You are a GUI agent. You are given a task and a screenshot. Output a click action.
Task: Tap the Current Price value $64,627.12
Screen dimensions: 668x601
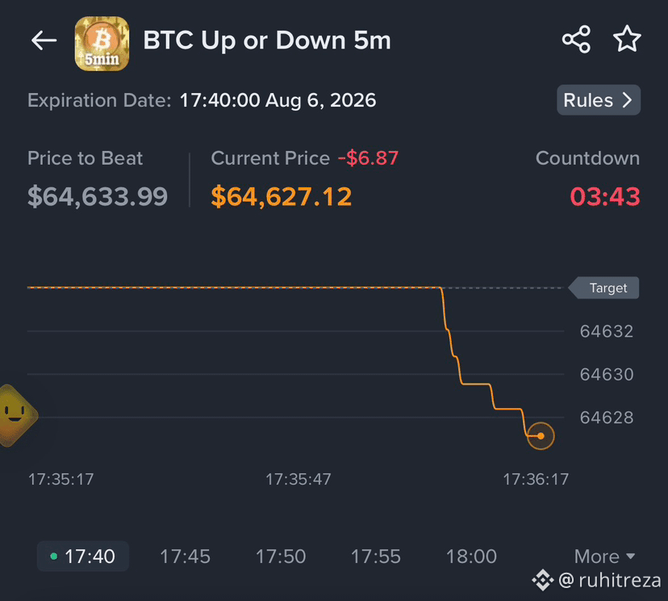282,196
